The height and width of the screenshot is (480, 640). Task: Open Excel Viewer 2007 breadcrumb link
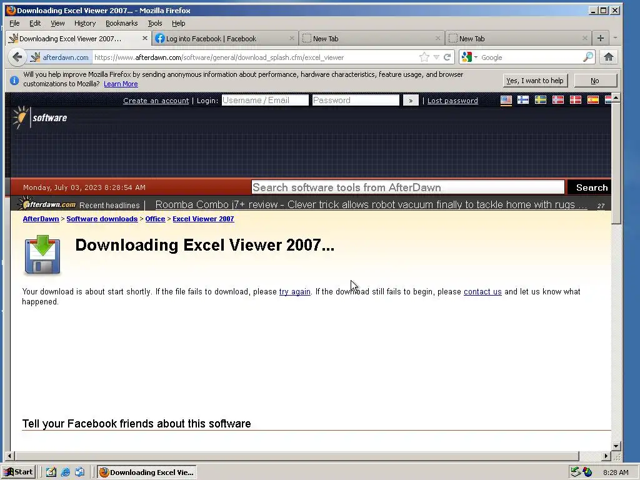pyautogui.click(x=203, y=219)
